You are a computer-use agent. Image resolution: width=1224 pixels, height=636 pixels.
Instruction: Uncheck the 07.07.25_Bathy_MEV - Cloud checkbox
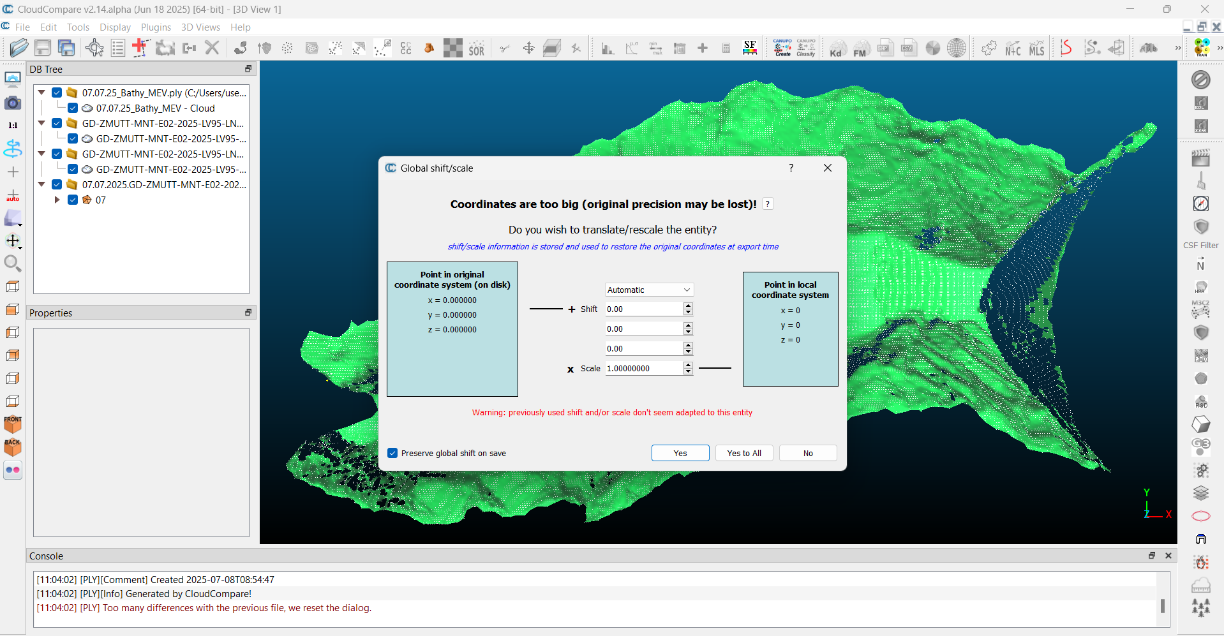tap(73, 108)
